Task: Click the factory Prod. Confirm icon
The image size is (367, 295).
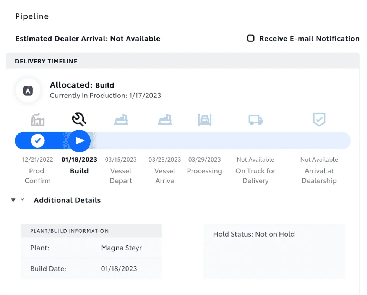Action: tap(38, 120)
